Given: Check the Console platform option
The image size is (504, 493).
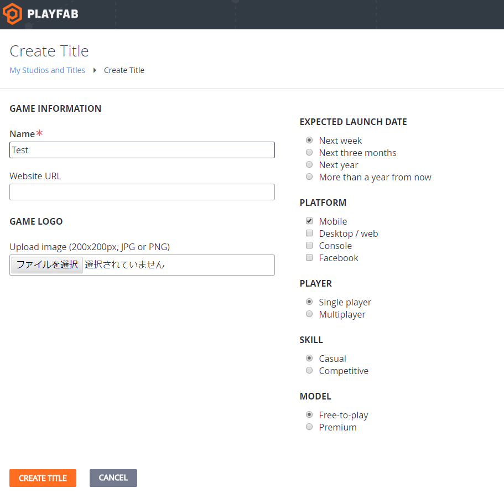Looking at the screenshot, I should point(309,245).
